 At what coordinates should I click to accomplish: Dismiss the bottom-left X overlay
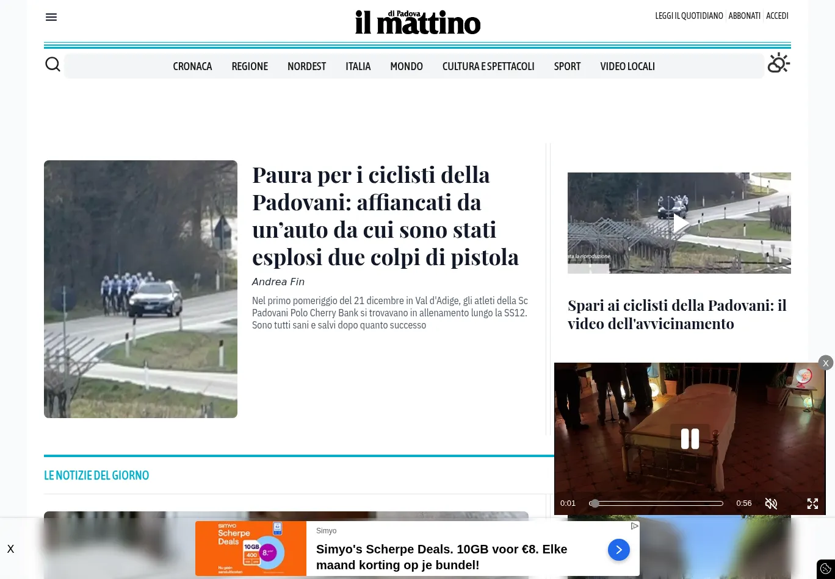[10, 549]
